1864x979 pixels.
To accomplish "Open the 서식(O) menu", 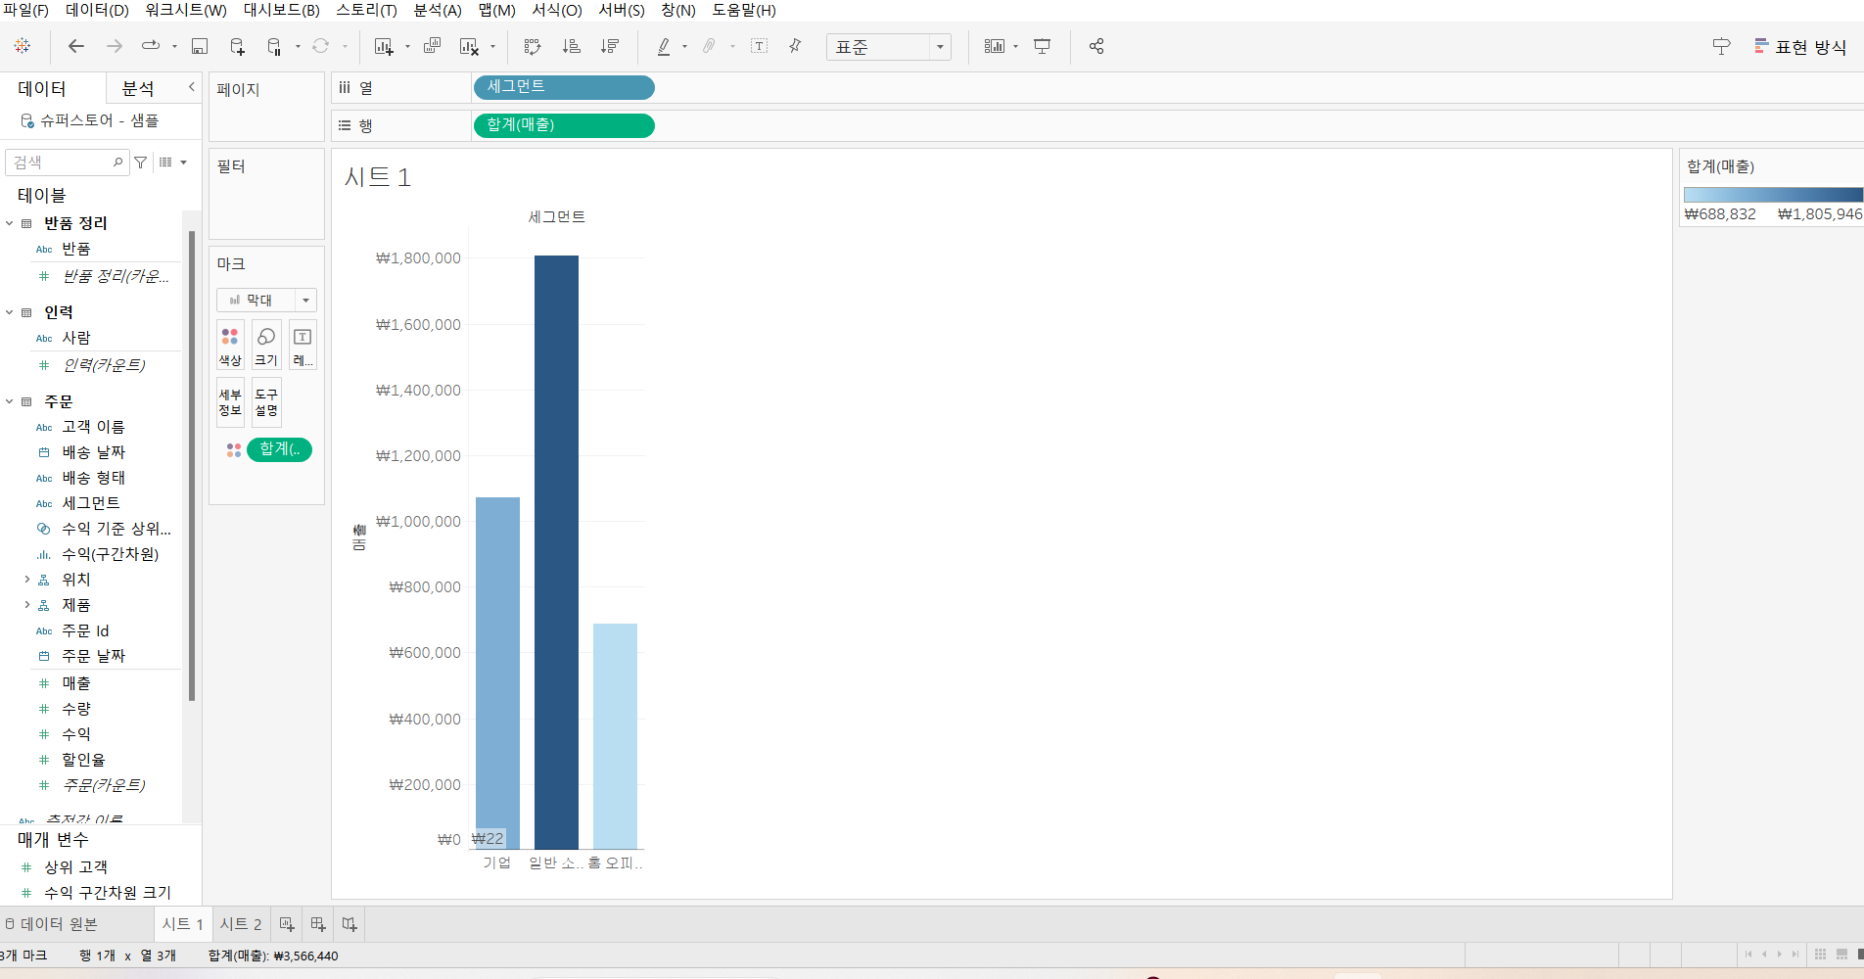I will (x=557, y=10).
